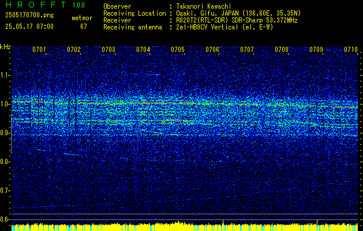The height and width of the screenshot is (231, 363).
Task: Click the red meteor echo near 0705
Action: click(177, 121)
